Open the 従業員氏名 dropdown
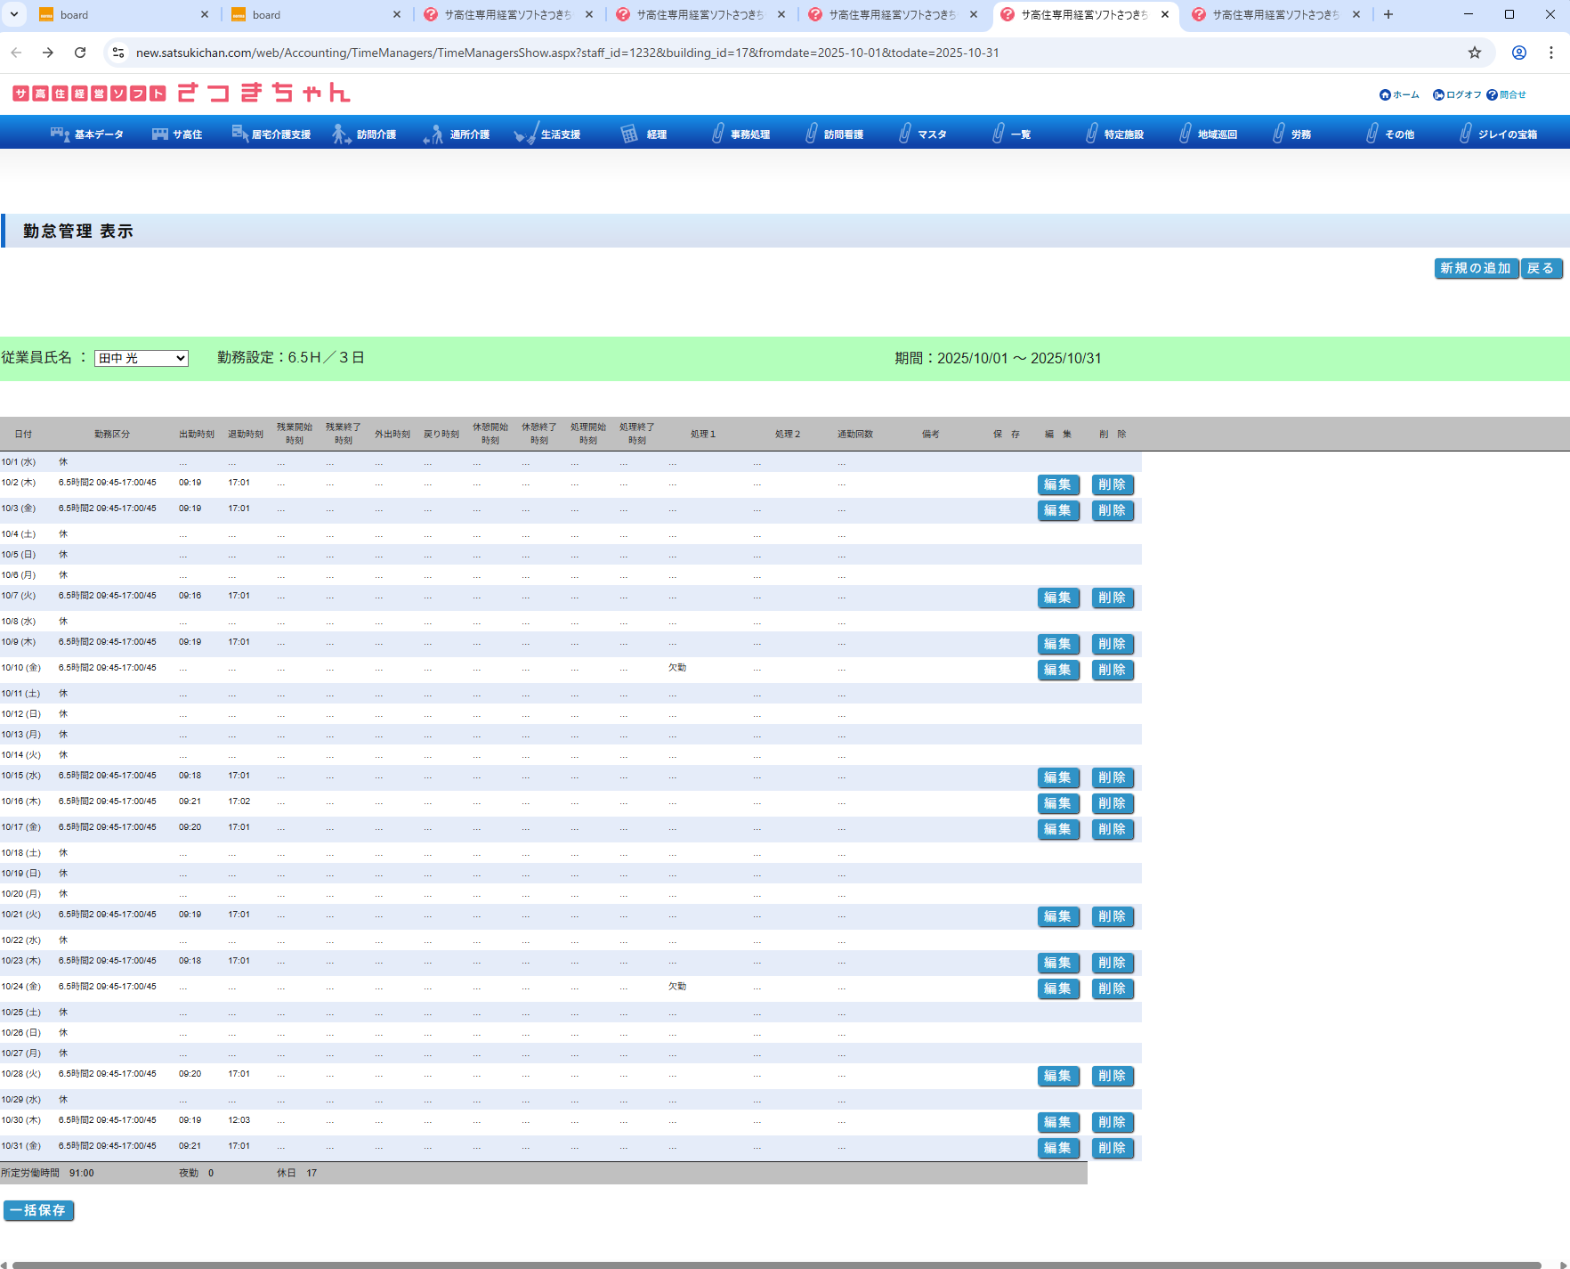Screen dimensions: 1570x1269 [142, 358]
